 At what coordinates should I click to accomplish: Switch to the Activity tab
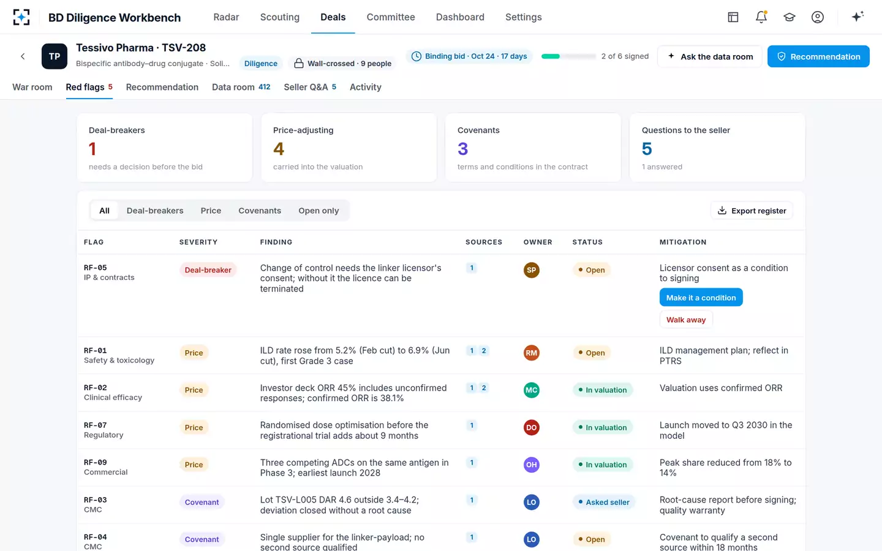coord(366,87)
